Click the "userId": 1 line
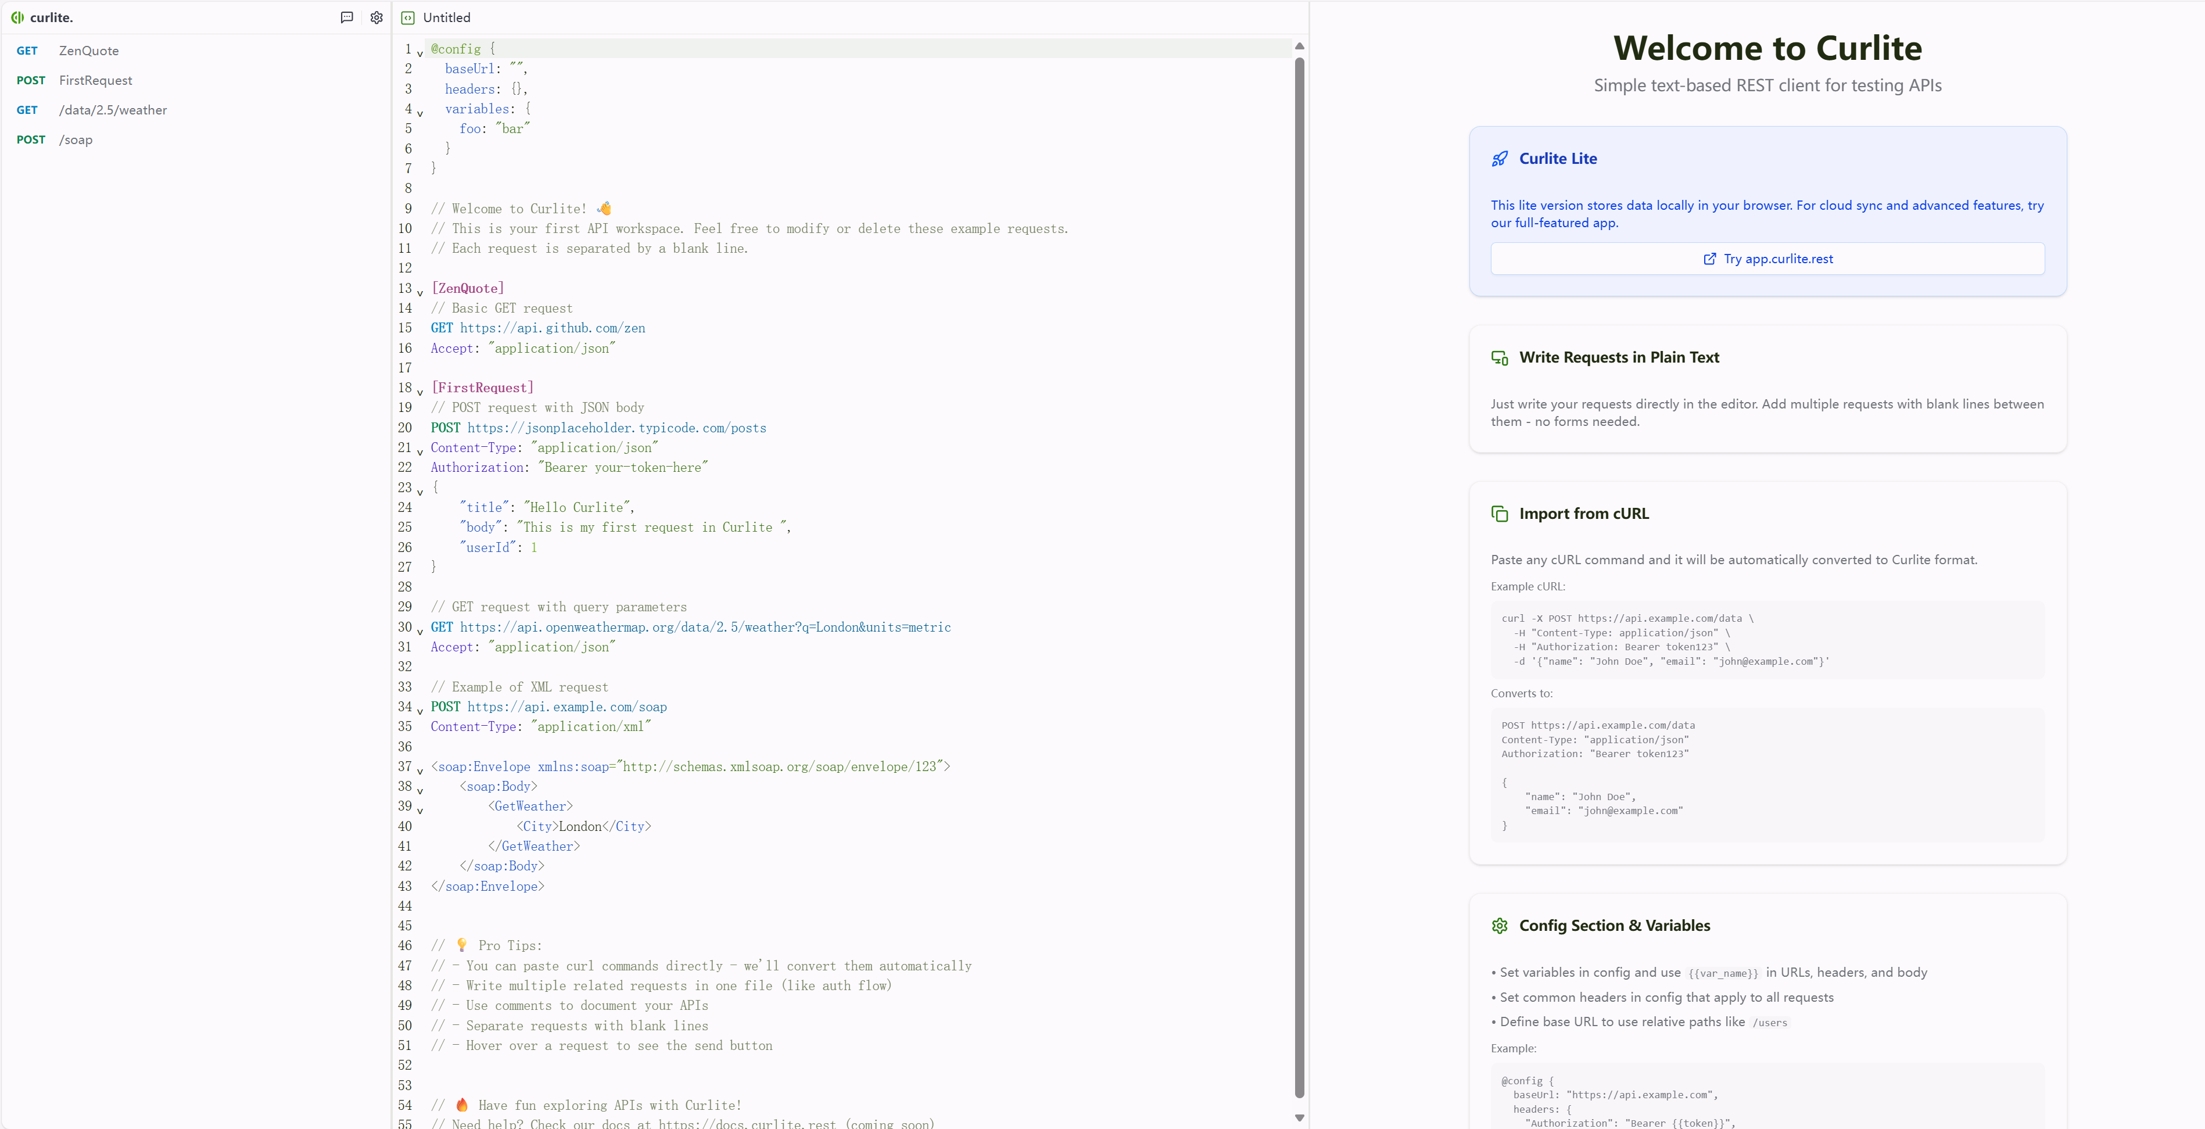The image size is (2205, 1129). (498, 547)
